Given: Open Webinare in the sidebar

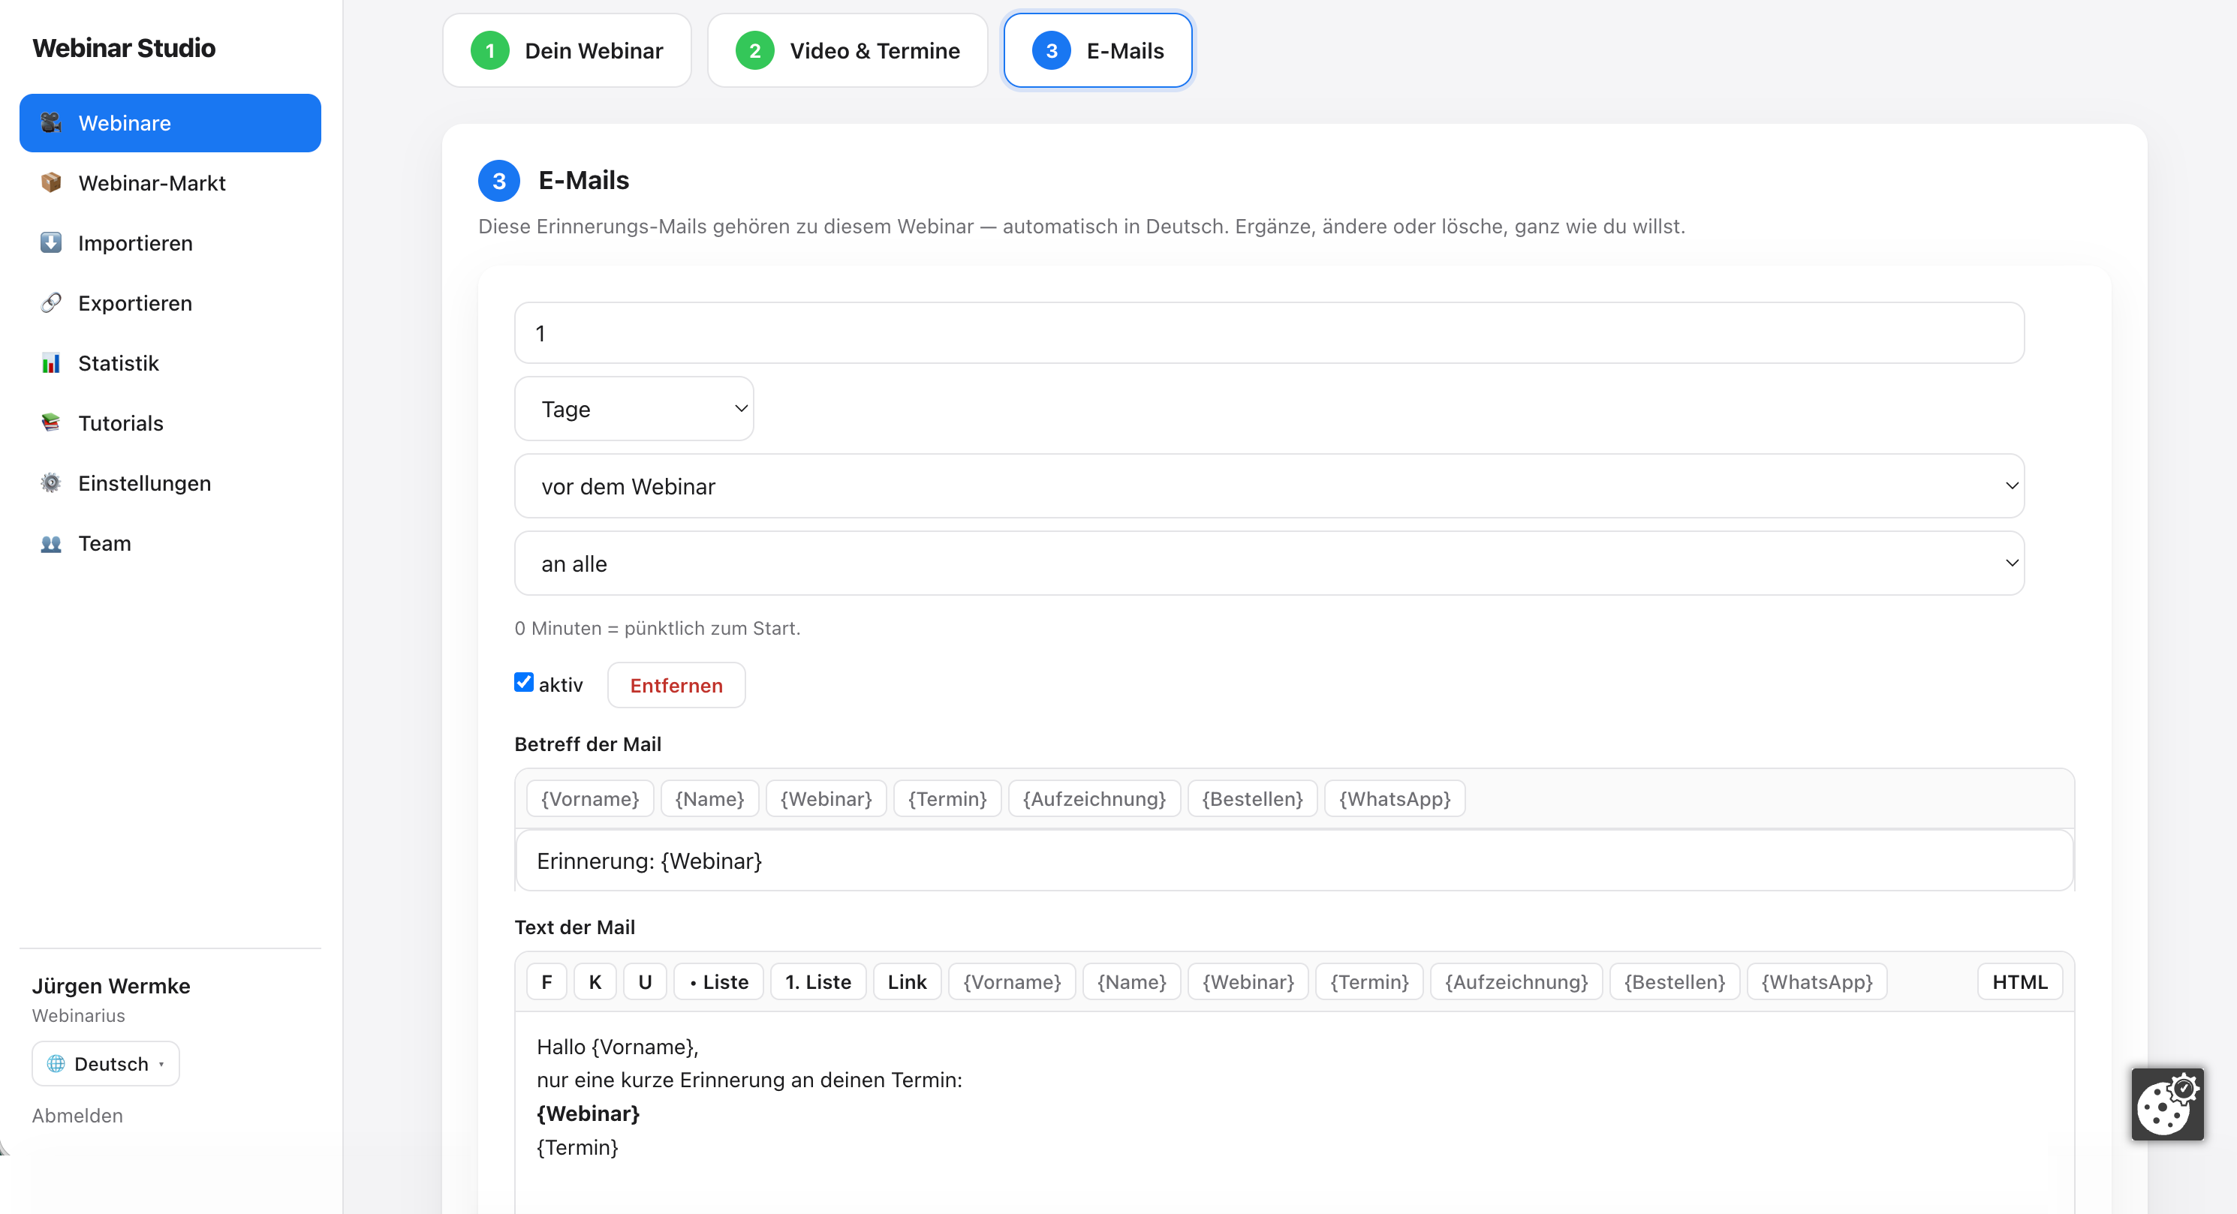Looking at the screenshot, I should tap(170, 122).
